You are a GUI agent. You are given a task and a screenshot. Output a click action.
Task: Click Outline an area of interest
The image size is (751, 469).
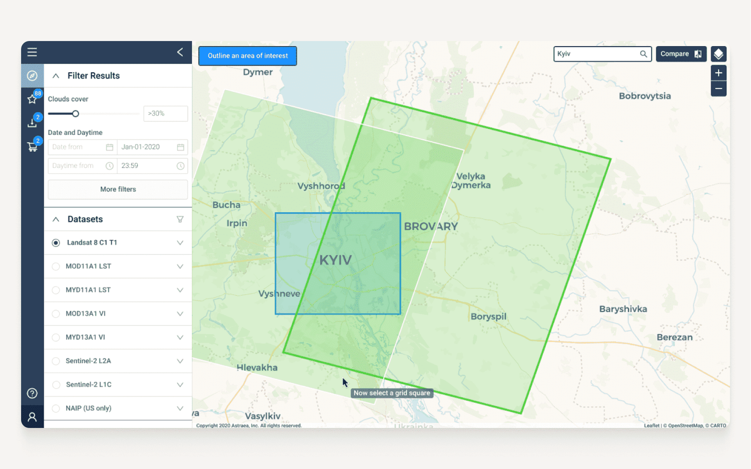247,55
